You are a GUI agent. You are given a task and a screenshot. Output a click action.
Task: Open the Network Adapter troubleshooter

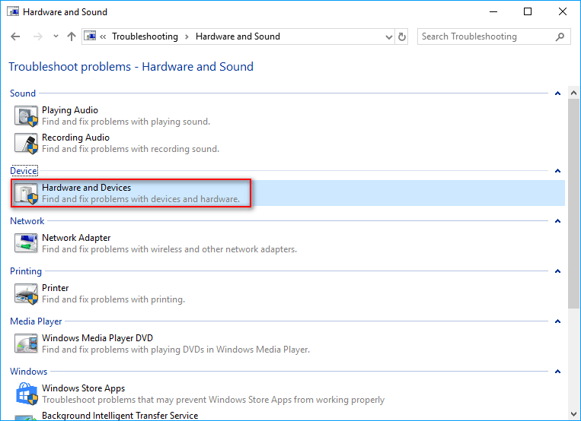coord(76,238)
